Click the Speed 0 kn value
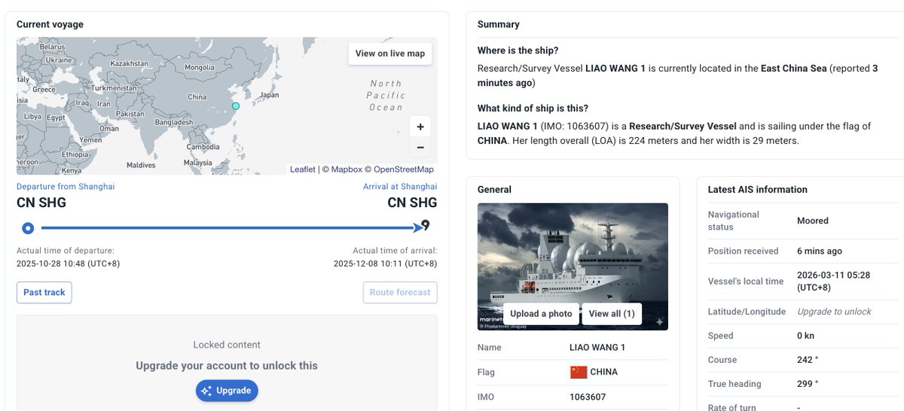This screenshot has height=411, width=904. coord(807,336)
